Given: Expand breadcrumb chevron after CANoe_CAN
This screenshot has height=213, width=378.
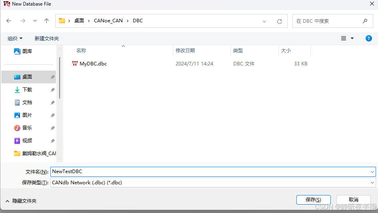Looking at the screenshot, I should click(x=128, y=21).
